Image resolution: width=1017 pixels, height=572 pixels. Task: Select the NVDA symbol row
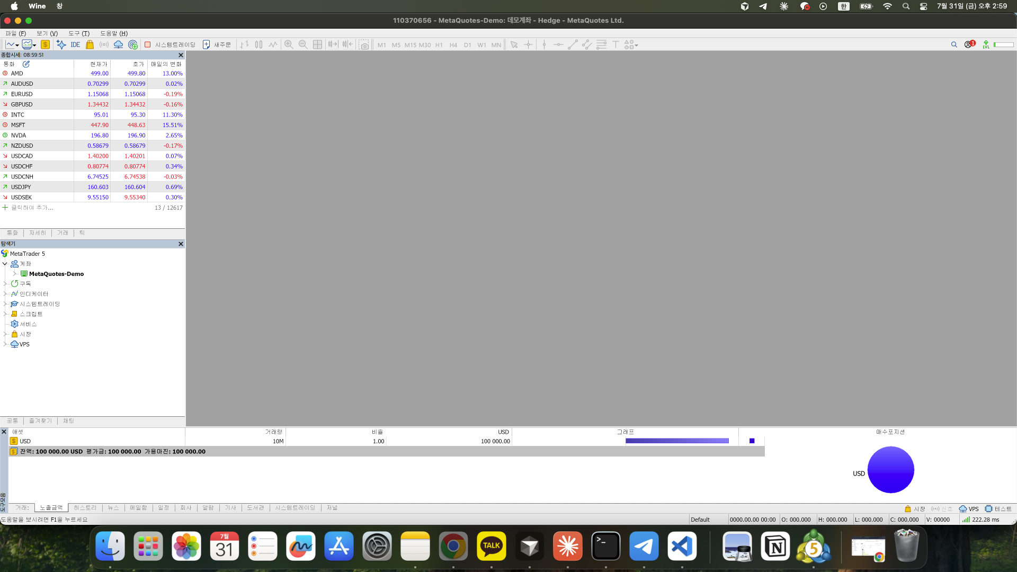[x=92, y=136]
